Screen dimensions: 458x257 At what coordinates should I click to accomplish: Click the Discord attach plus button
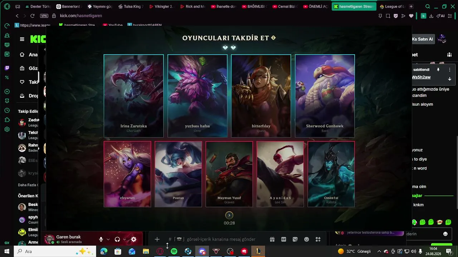(x=157, y=240)
